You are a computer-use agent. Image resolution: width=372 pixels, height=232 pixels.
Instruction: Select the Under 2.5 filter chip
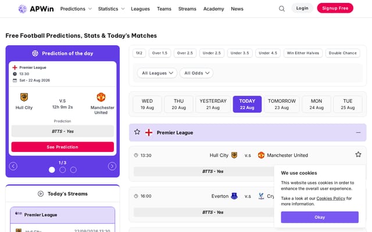click(x=212, y=53)
